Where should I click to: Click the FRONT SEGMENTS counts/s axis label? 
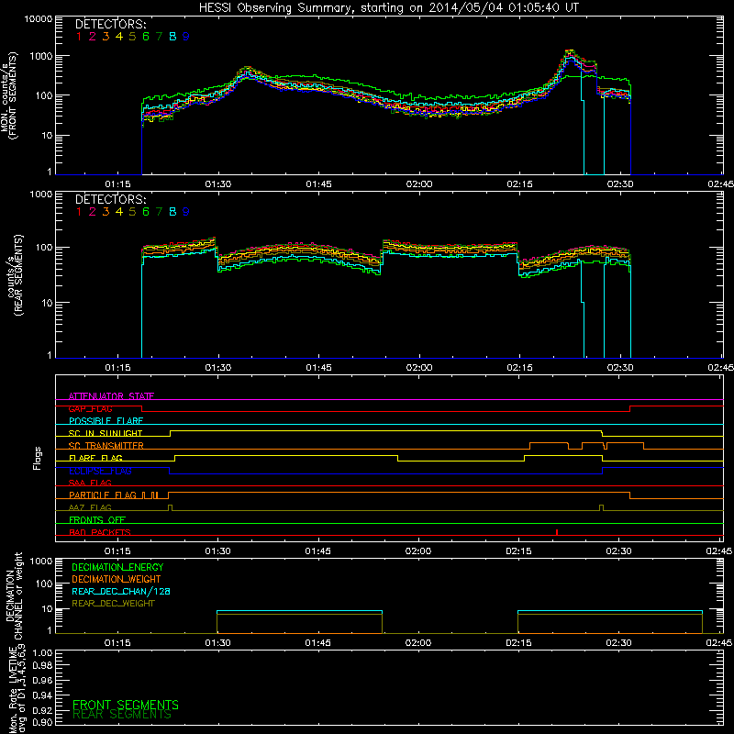pos(8,95)
